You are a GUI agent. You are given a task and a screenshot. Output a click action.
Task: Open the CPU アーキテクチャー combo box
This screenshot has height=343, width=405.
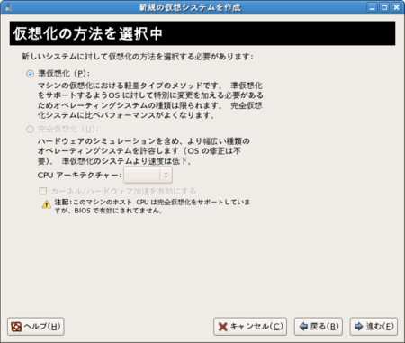148,175
